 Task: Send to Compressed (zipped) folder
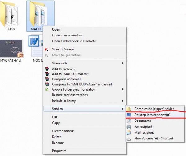click(155, 109)
